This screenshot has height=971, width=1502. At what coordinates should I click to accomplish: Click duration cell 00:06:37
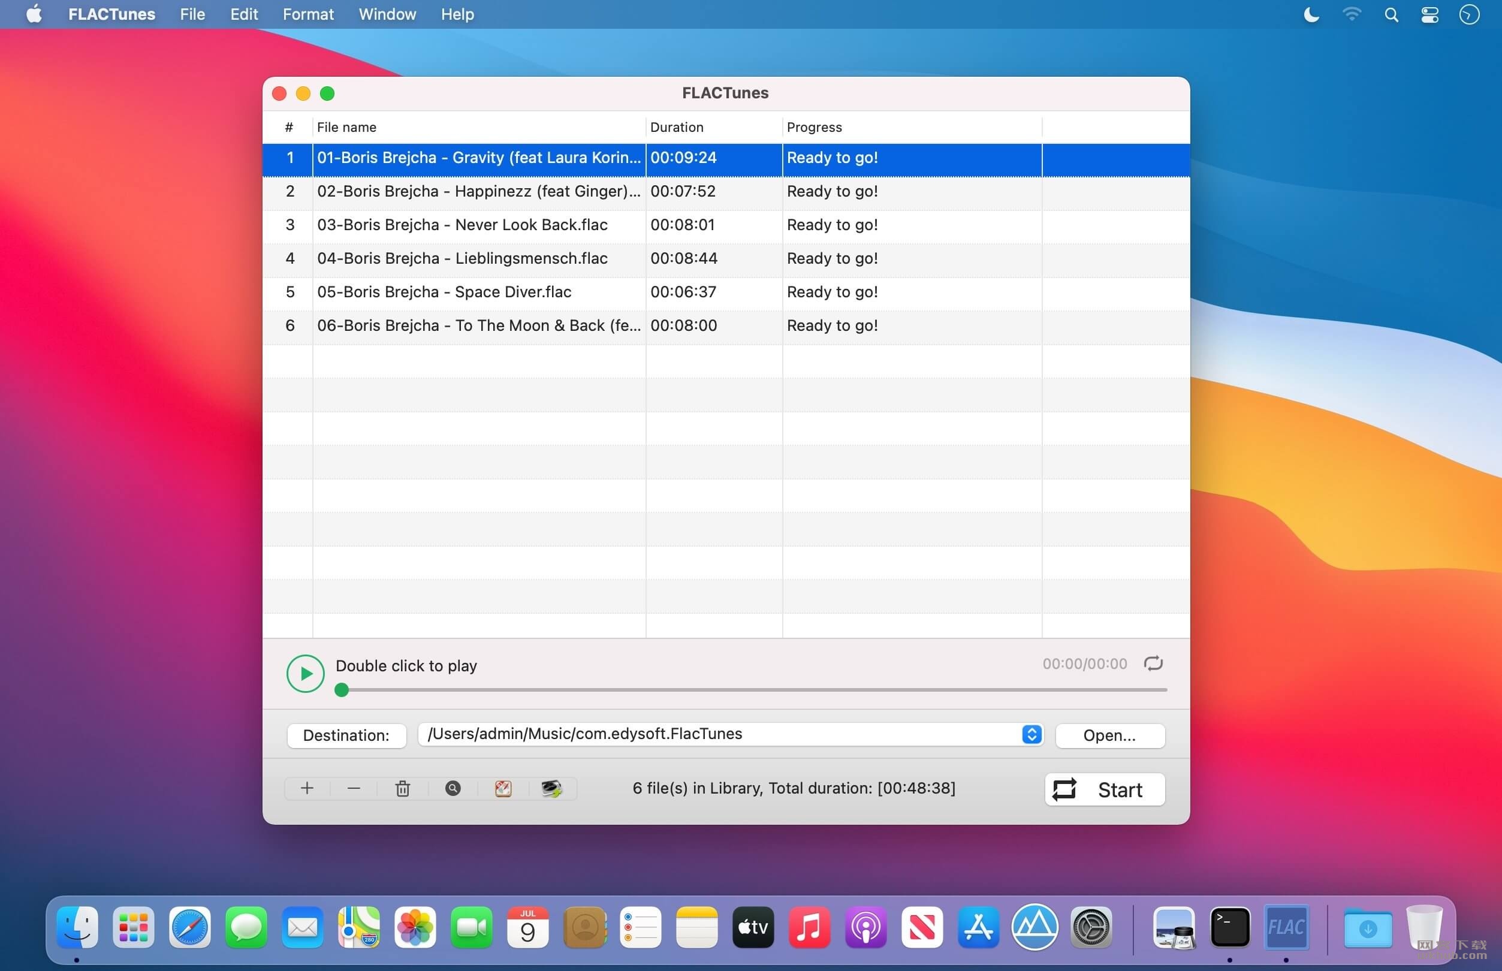click(683, 292)
